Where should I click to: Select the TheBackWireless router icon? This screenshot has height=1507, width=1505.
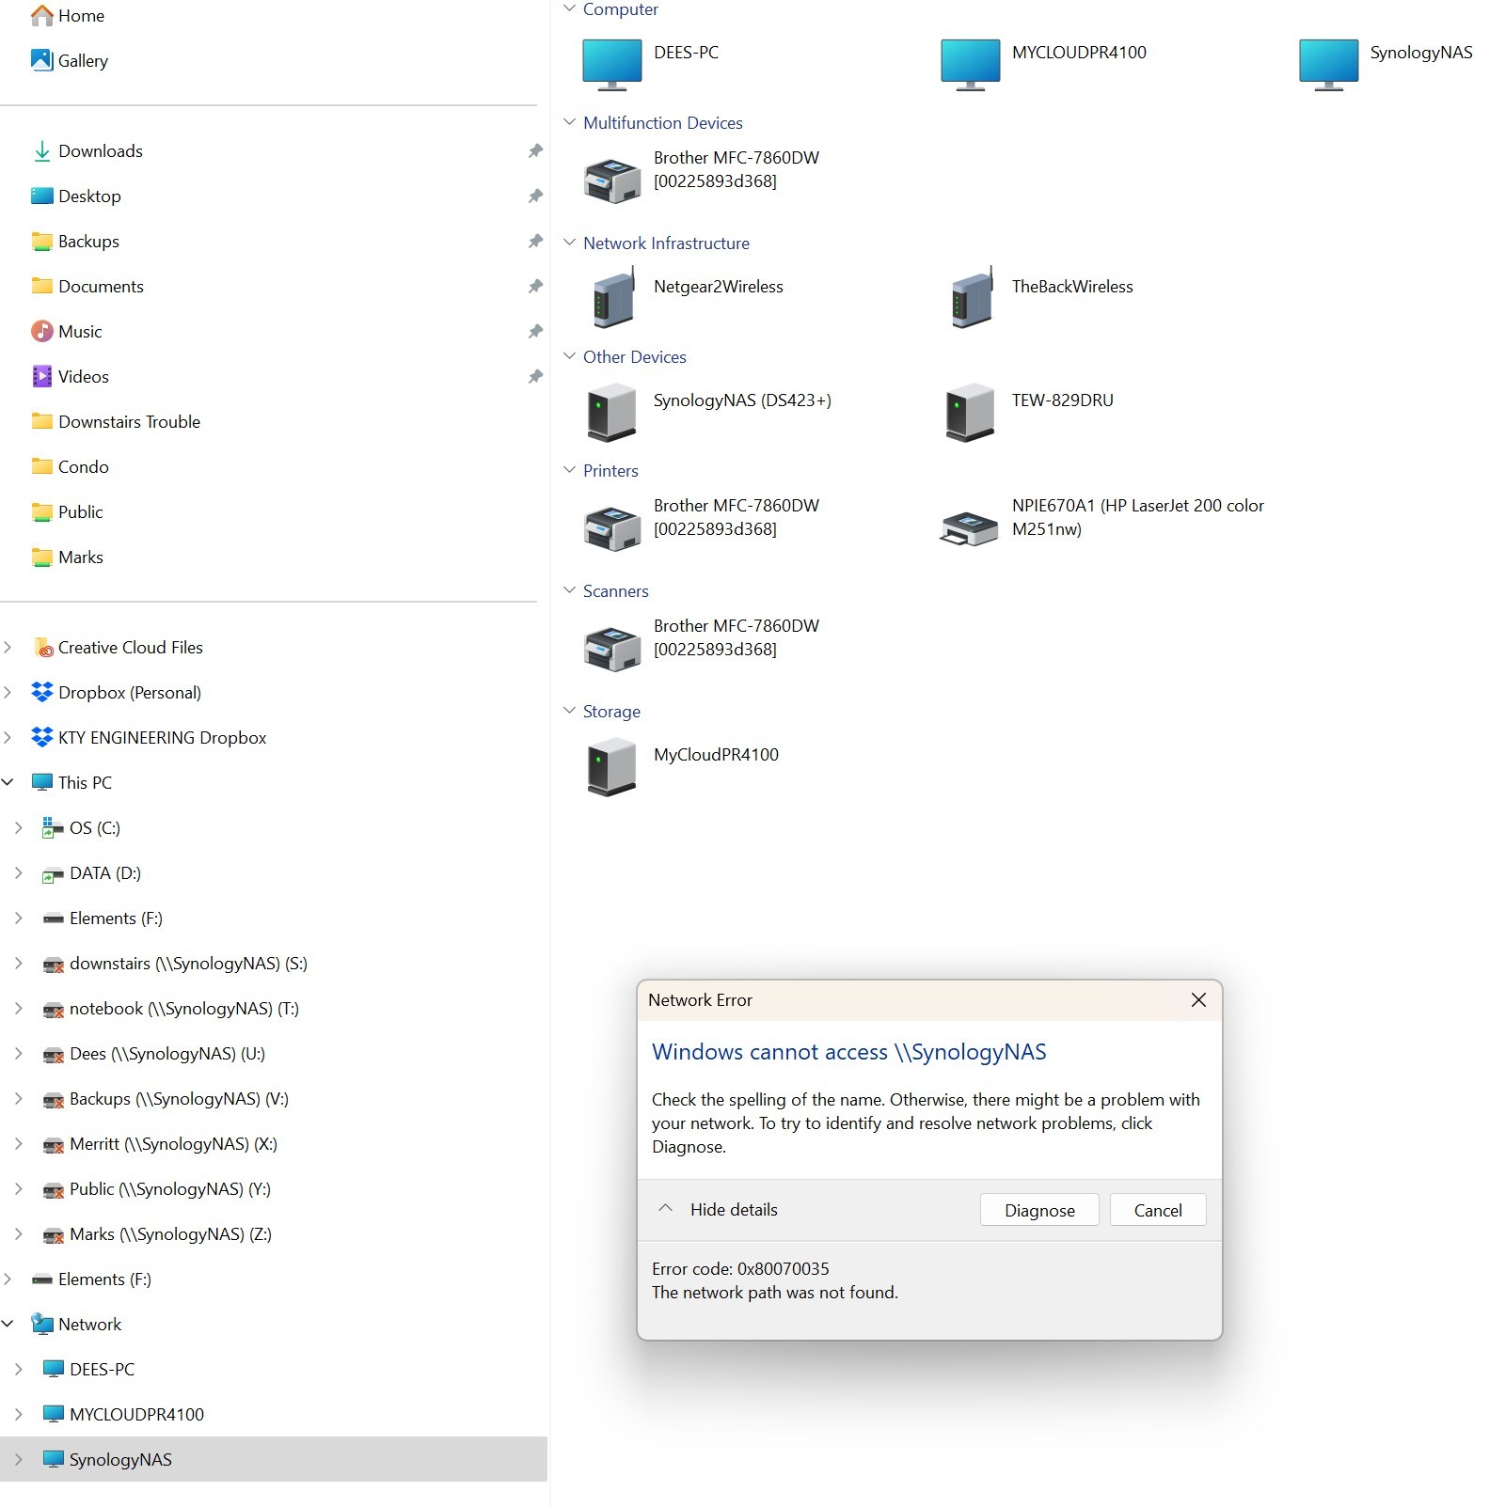(x=972, y=296)
